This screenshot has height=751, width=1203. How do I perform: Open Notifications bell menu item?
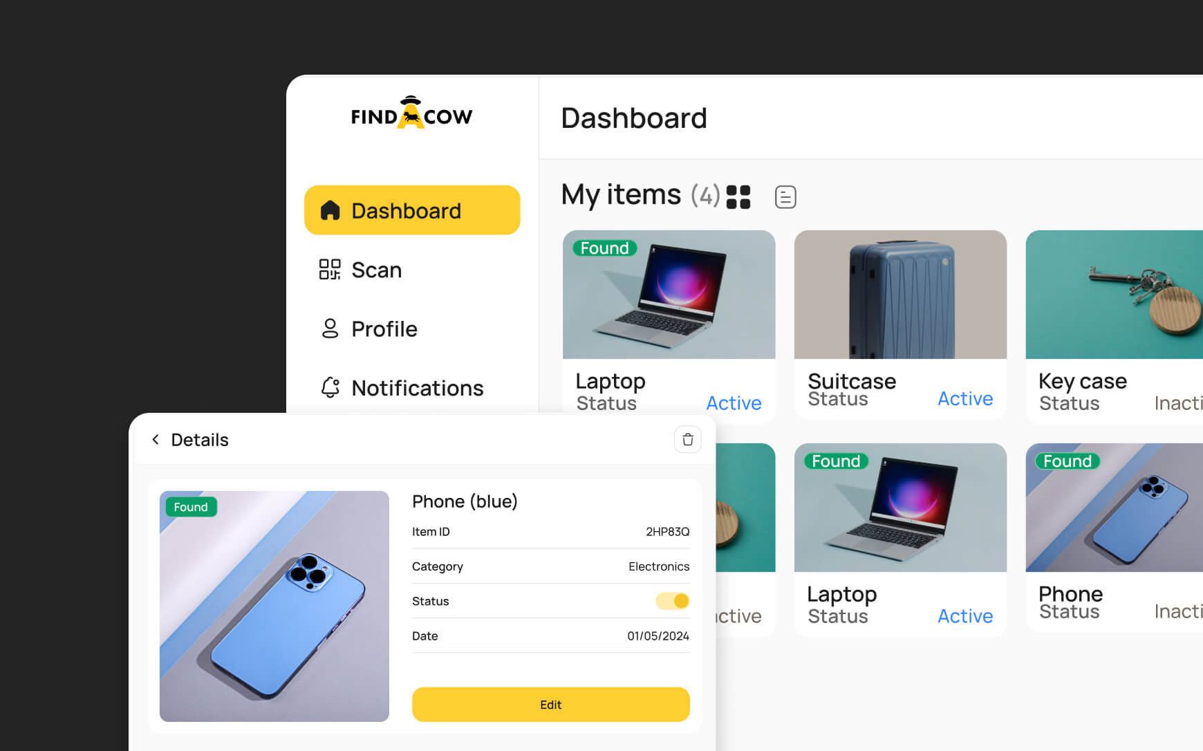(x=401, y=388)
